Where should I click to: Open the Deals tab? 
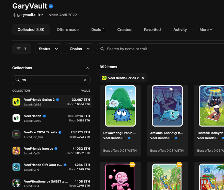[x=98, y=30]
